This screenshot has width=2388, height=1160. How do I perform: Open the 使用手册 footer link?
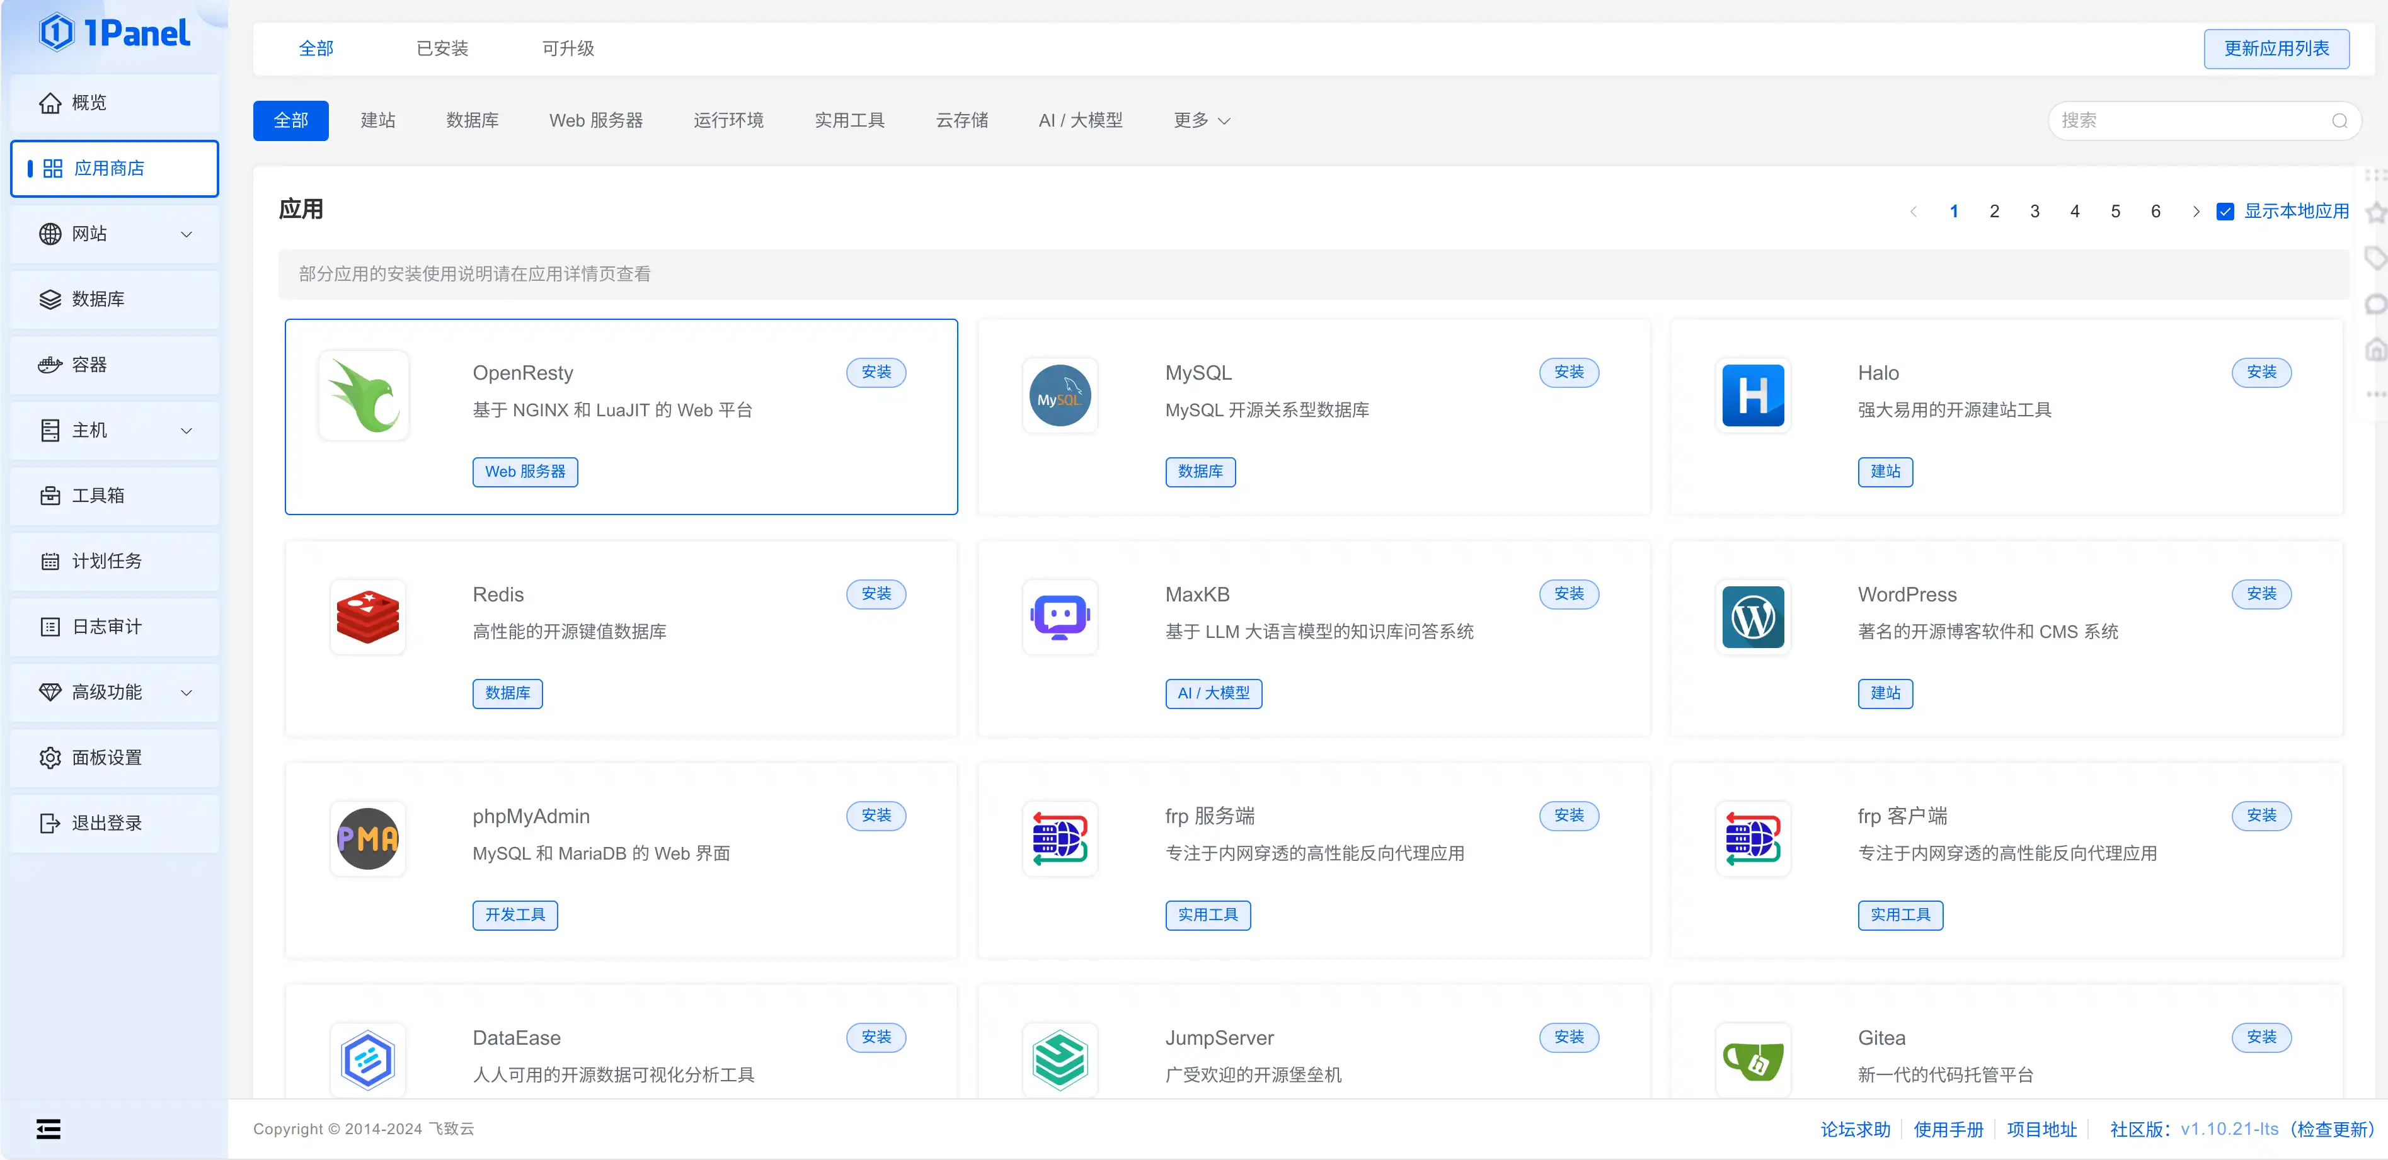(x=1948, y=1129)
